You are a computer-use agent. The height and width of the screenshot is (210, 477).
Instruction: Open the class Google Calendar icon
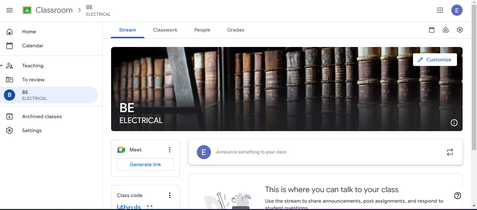pos(432,30)
